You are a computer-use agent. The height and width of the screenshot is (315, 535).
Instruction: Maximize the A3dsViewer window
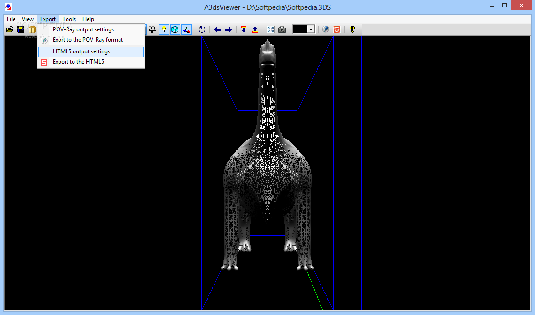505,6
